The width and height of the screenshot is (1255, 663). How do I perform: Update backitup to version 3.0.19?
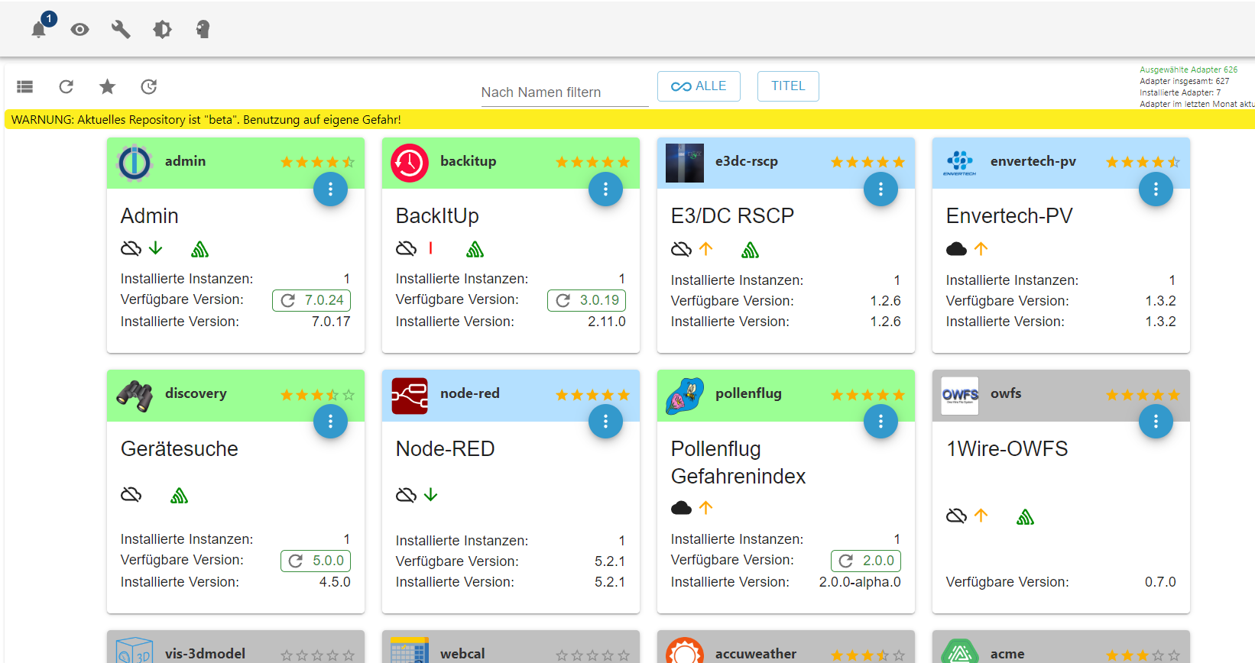coord(587,300)
